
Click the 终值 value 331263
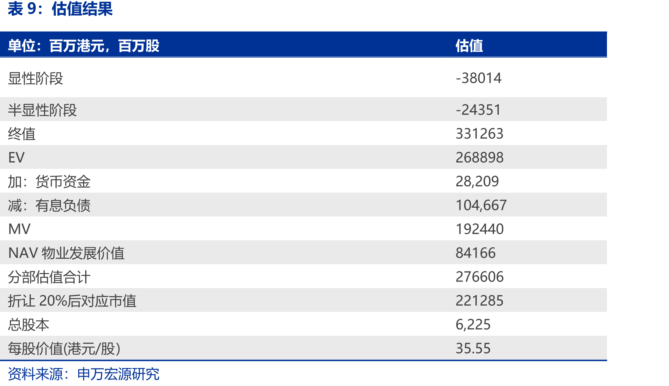click(480, 134)
